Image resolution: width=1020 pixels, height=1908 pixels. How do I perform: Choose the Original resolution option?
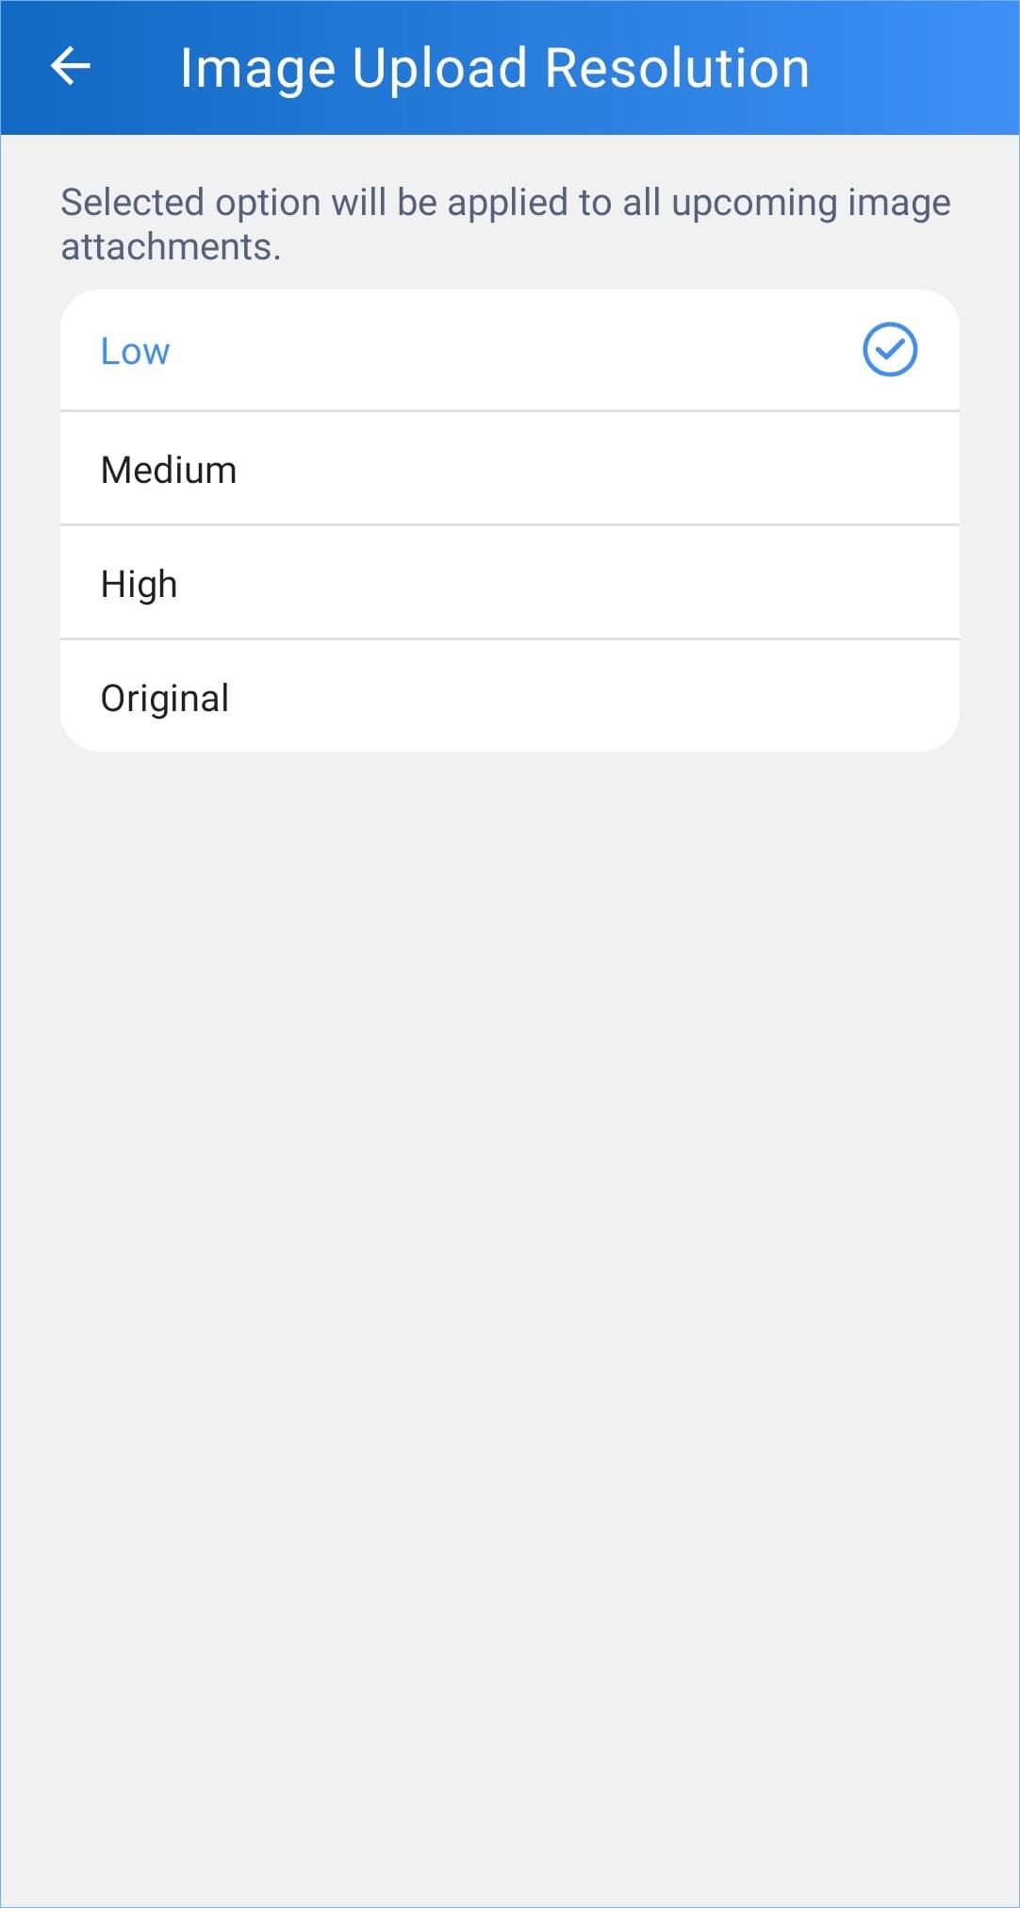point(510,696)
